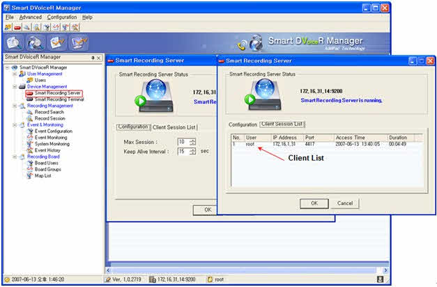This screenshot has height=287, width=437.
Task: Select Event Monitoring in the tree
Action: [52, 138]
